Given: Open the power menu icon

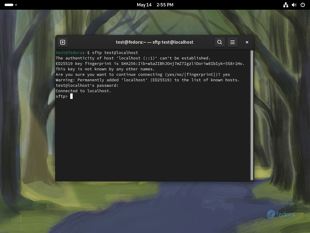Looking at the screenshot, I should click(x=303, y=5).
